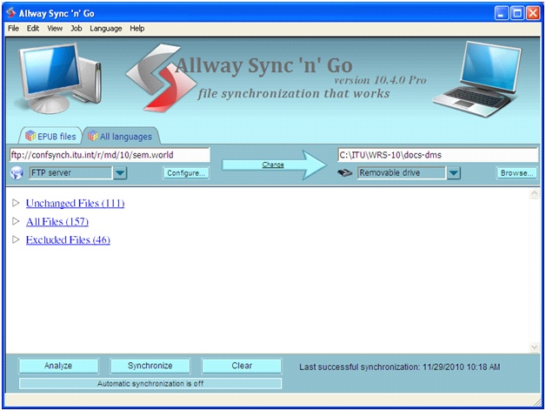
Task: Click the ftp://confsynch.itu.int path field
Action: pyautogui.click(x=110, y=155)
